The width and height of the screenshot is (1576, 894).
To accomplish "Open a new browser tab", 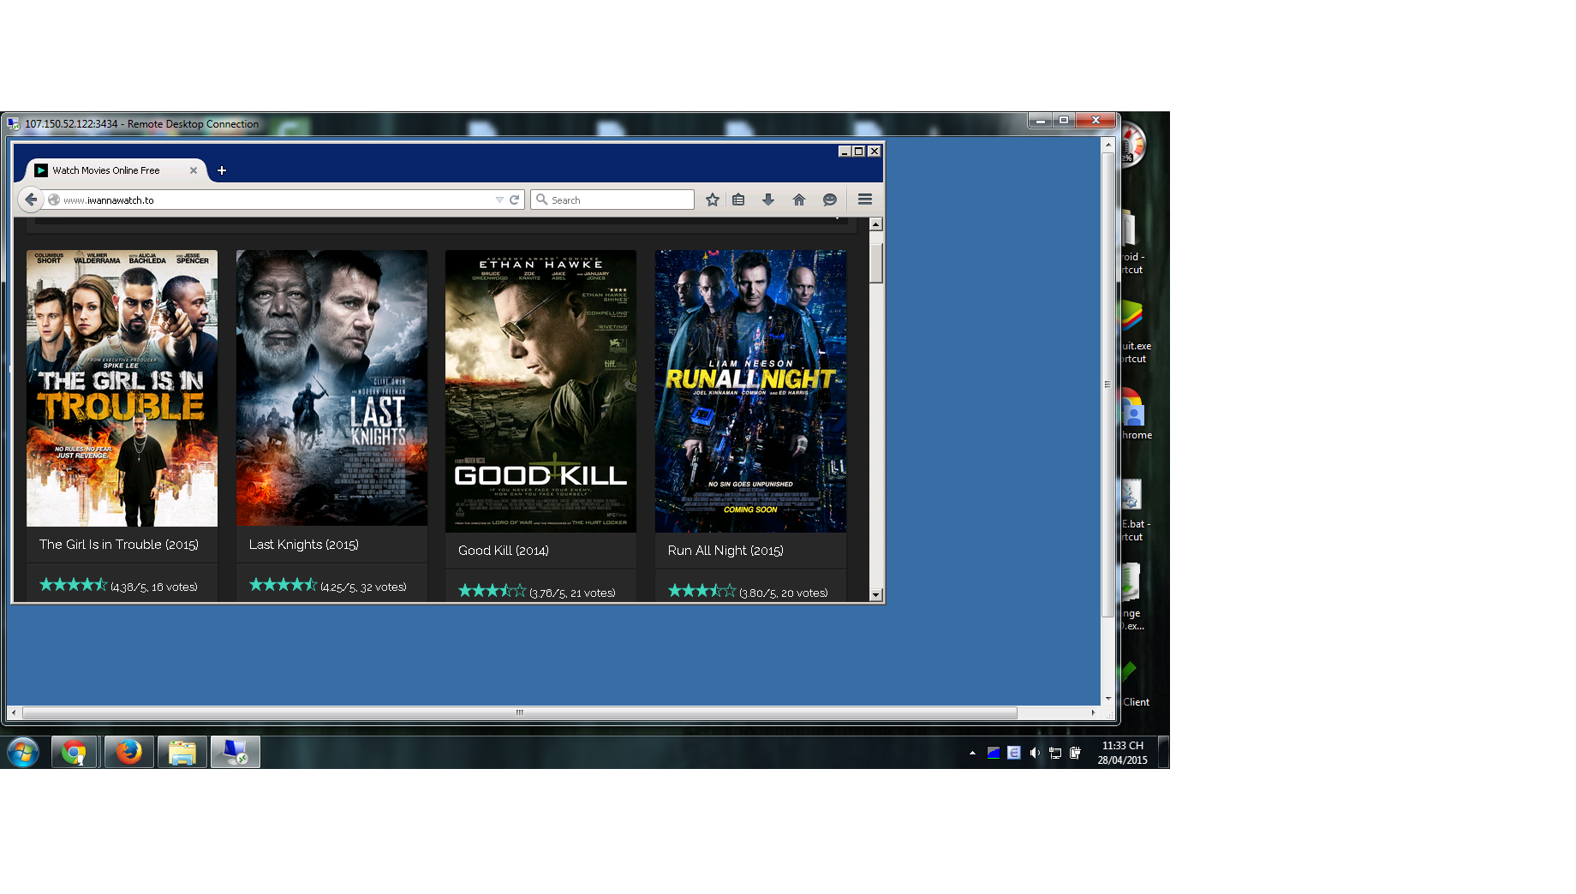I will coord(222,170).
